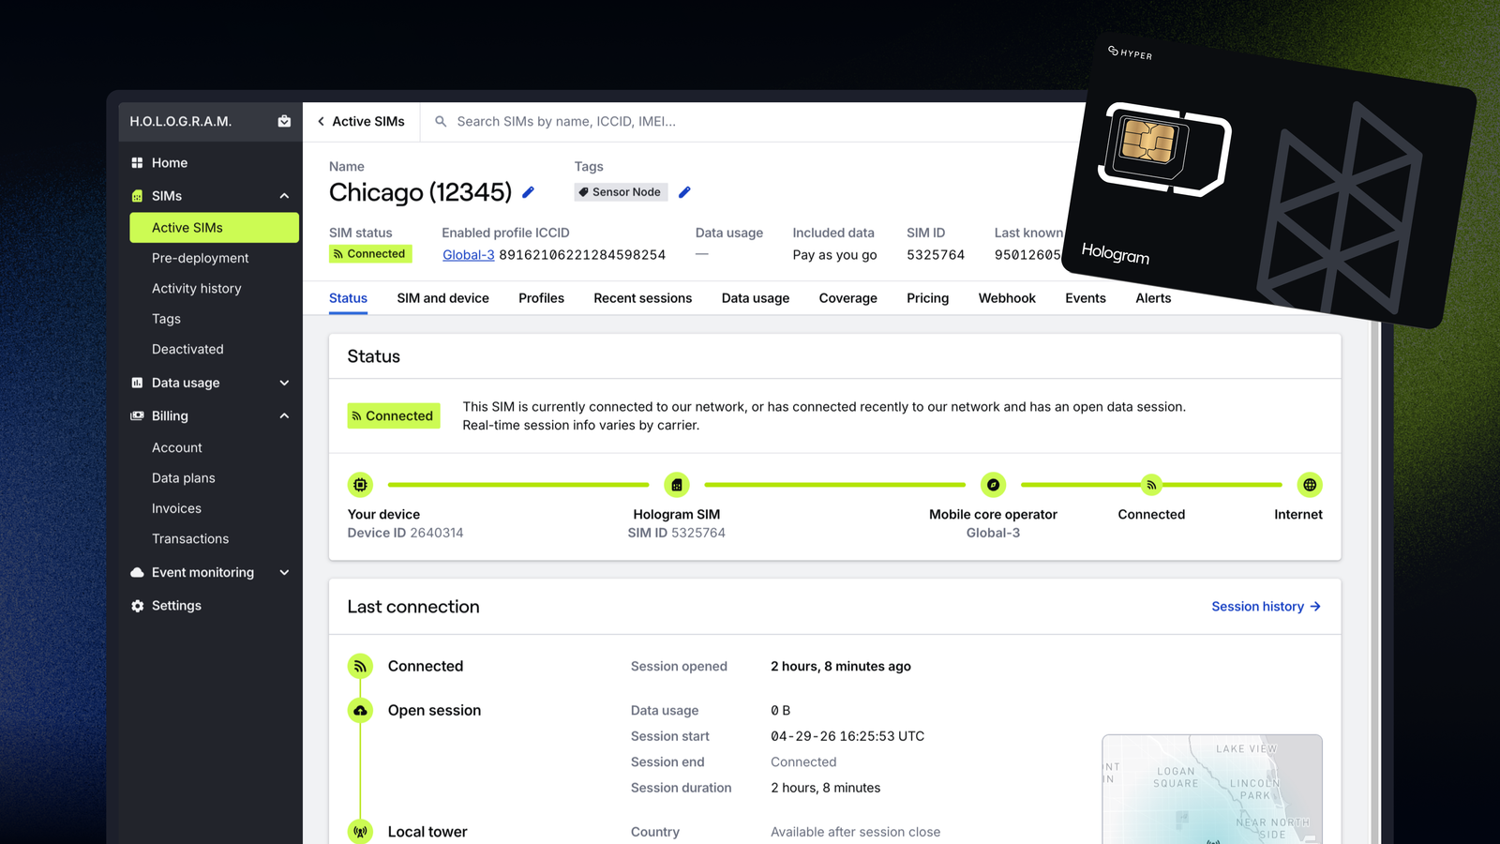The width and height of the screenshot is (1500, 844).
Task: Click the Device ID 2640314 text
Action: click(405, 533)
